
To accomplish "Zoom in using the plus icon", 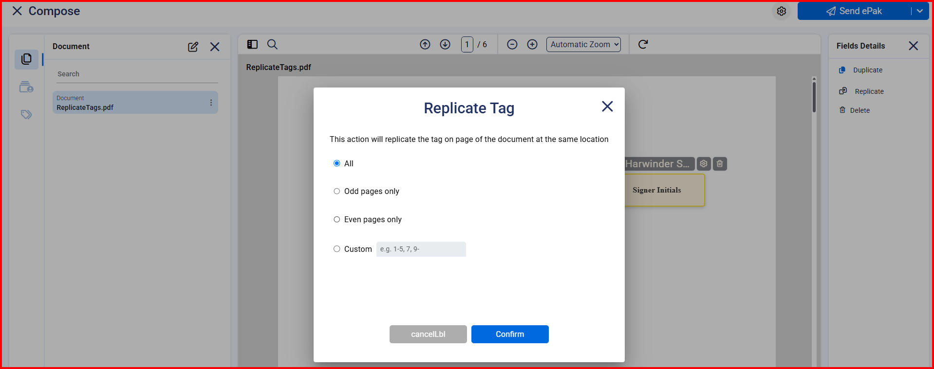I will (x=532, y=44).
